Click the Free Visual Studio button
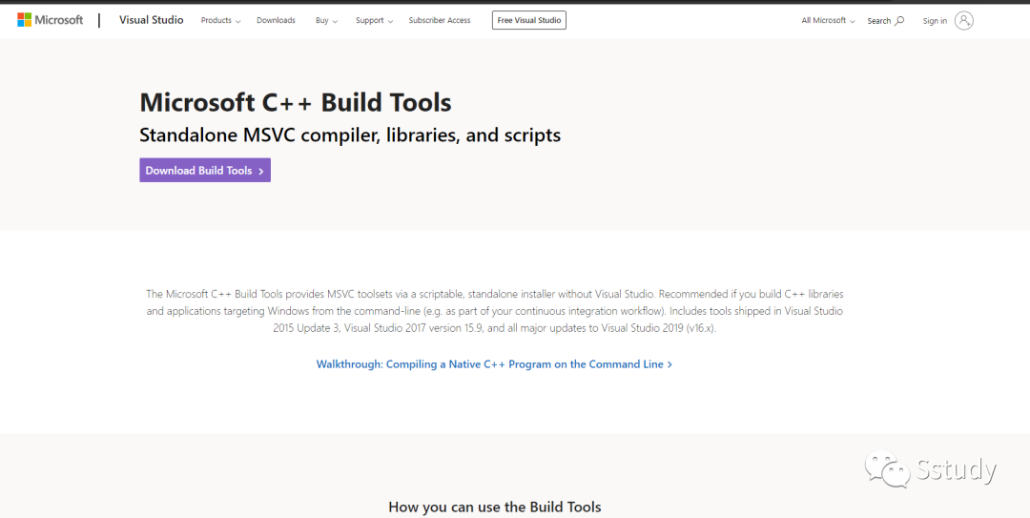The height and width of the screenshot is (518, 1030). tap(528, 20)
